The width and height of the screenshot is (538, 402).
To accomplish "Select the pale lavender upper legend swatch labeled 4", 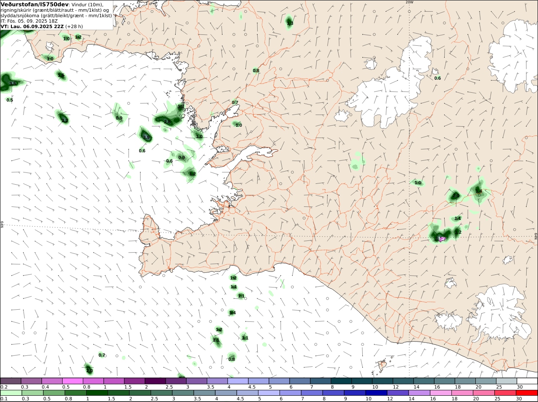I will [238, 381].
